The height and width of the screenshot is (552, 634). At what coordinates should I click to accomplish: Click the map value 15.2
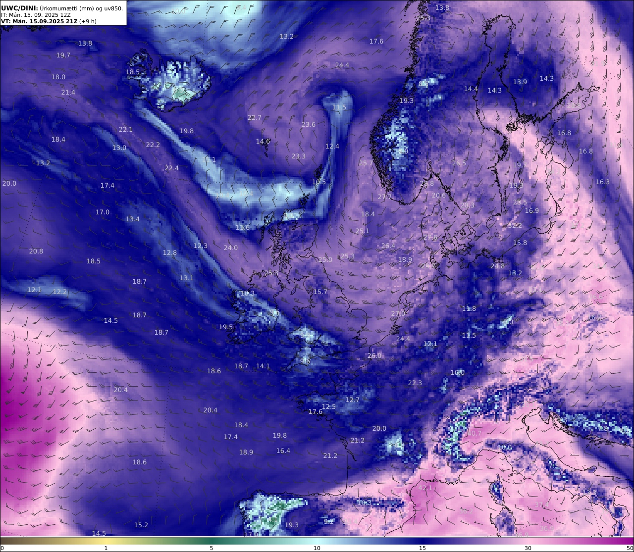coord(141,525)
